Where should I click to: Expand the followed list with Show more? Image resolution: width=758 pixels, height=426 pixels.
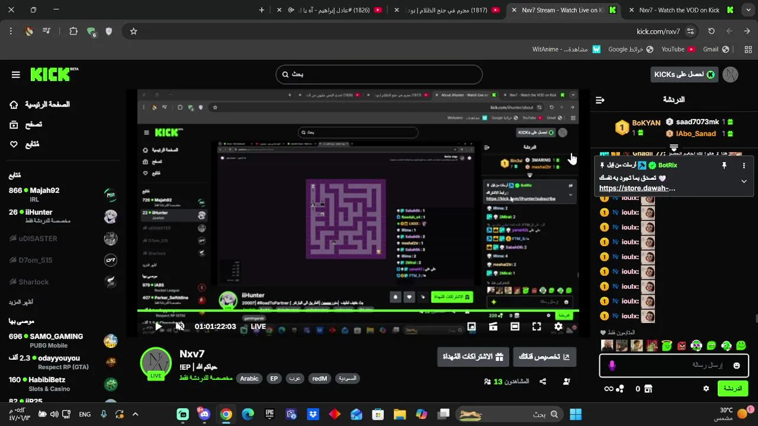[x=21, y=302]
